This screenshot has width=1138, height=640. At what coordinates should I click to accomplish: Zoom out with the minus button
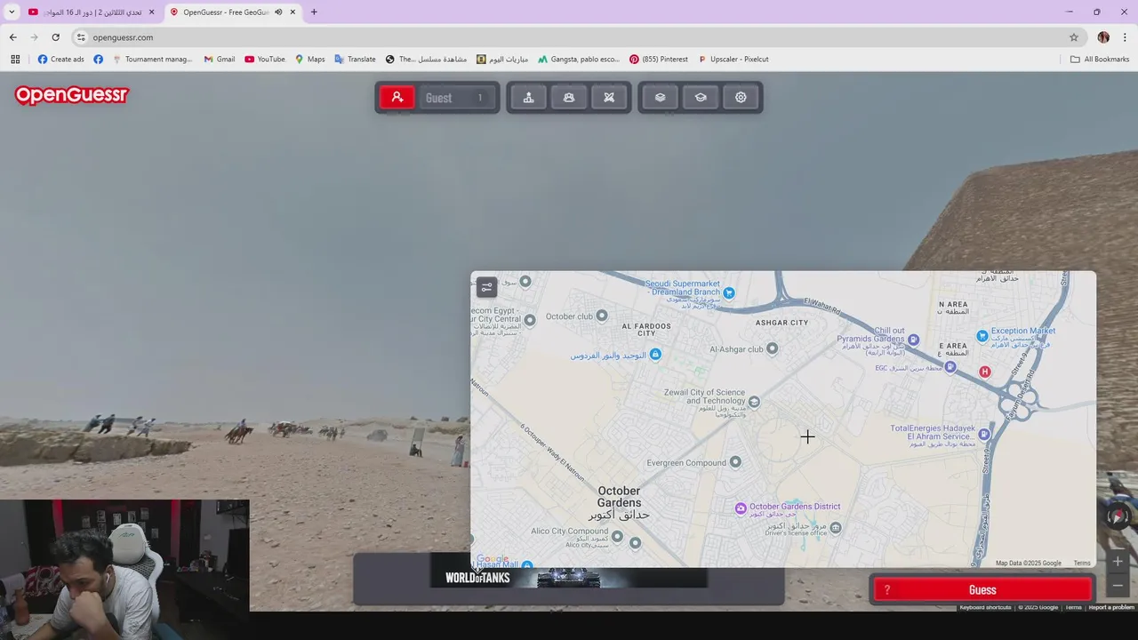1118,585
